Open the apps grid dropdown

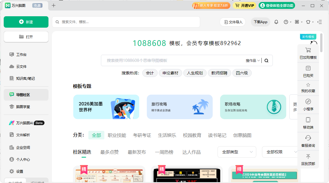(298, 22)
